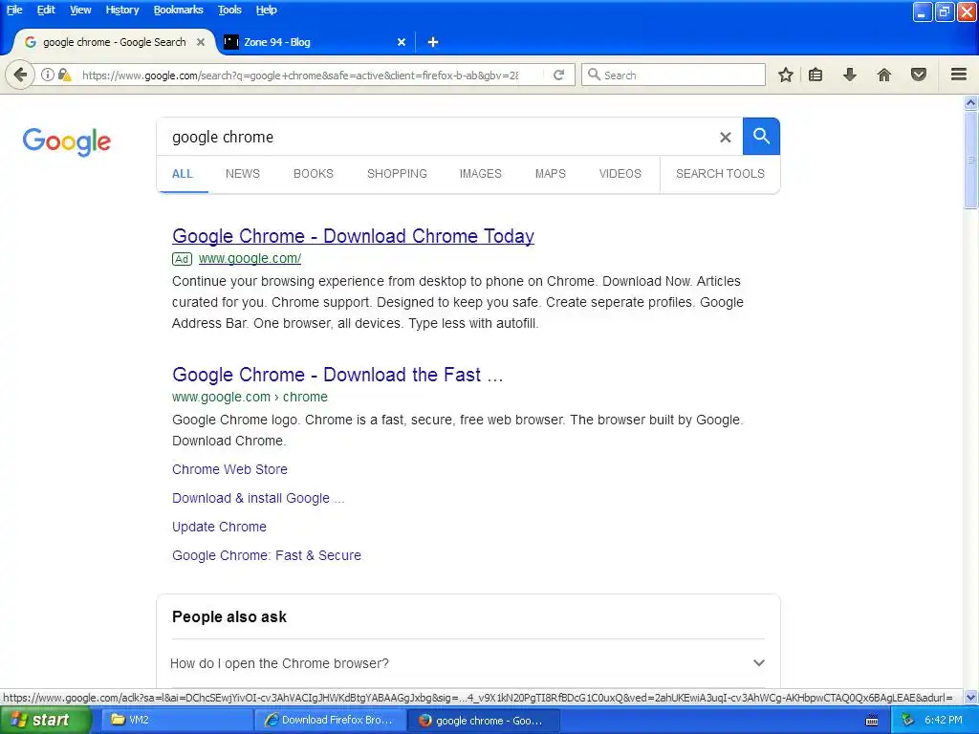Switch to Download Firefox Bro... taskbar item
Screen dimensions: 979x734
[x=330, y=721]
